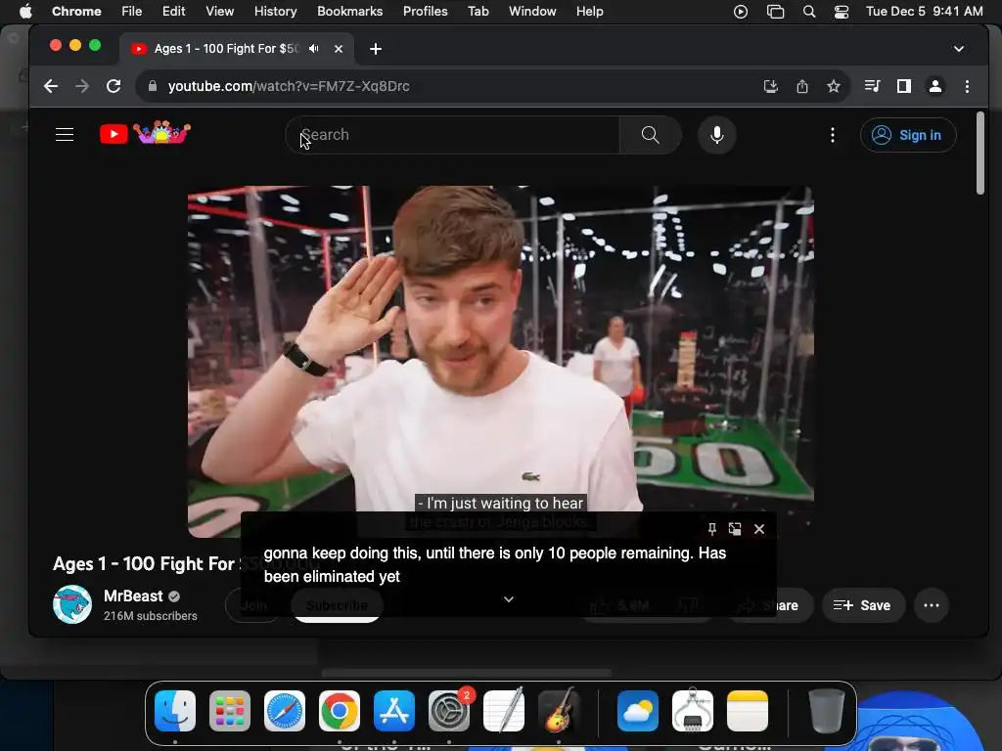The image size is (1002, 751).
Task: Expand the tab search dropdown
Action: point(959,49)
